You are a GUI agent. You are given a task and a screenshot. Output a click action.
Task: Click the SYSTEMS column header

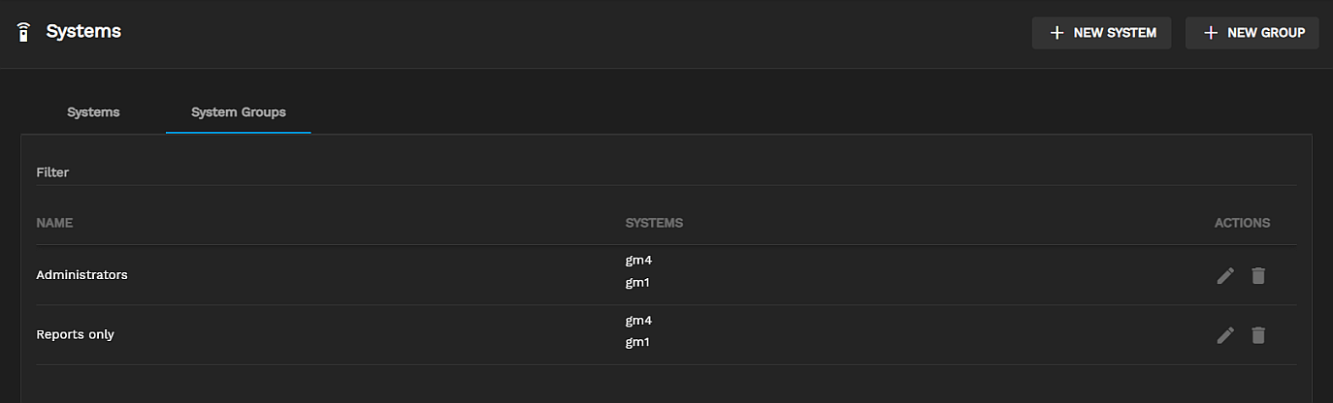pos(654,223)
